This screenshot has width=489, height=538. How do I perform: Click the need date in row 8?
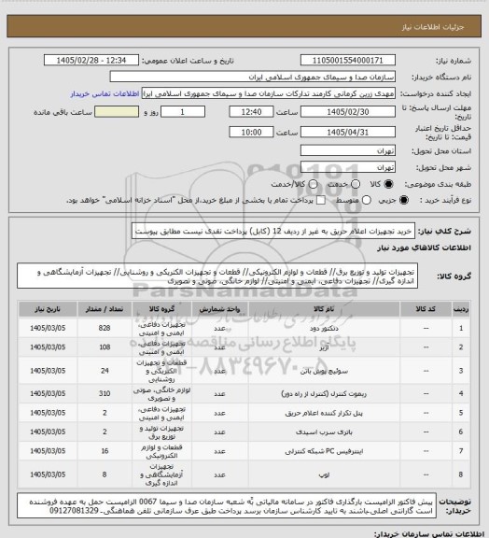[x=48, y=474]
